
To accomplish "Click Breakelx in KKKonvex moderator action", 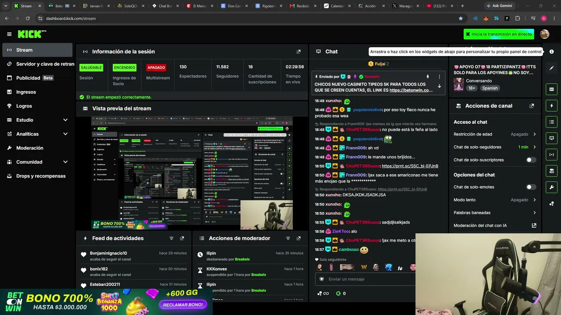I will point(259,275).
